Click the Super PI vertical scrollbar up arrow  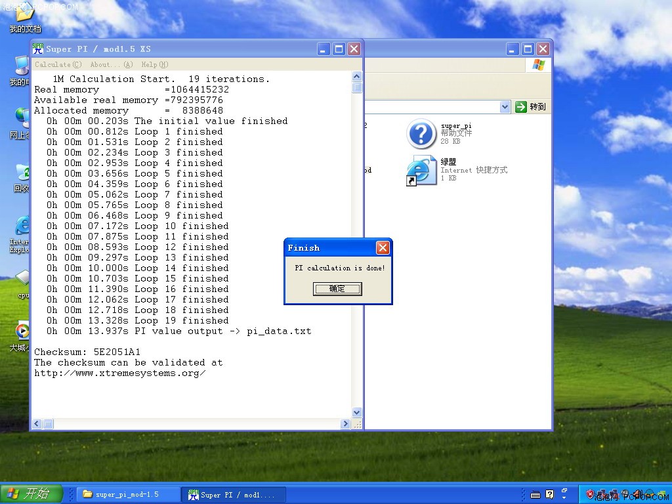(356, 77)
